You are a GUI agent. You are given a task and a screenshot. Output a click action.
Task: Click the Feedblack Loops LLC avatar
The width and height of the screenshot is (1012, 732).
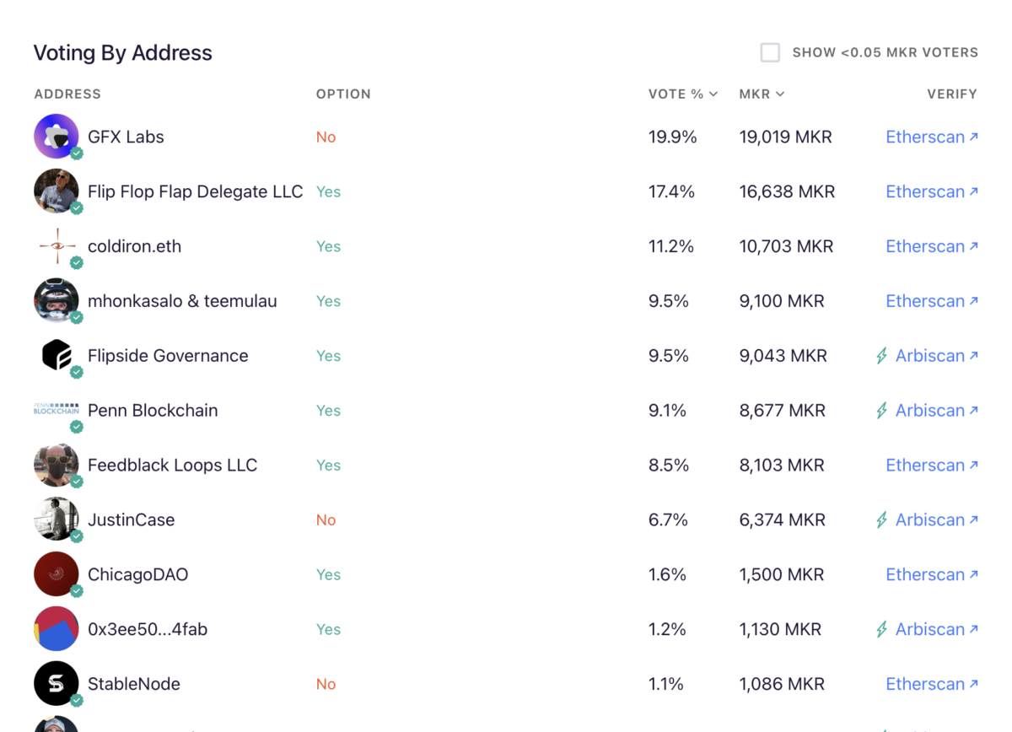[x=57, y=465]
